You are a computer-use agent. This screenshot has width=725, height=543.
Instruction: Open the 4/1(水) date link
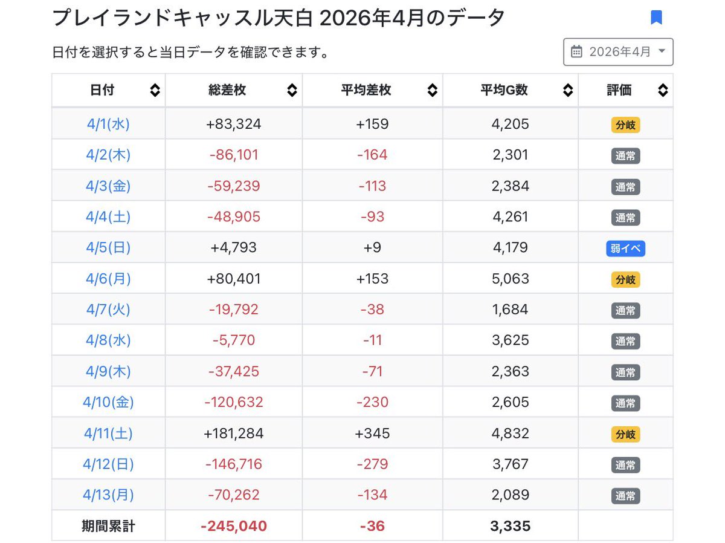[x=108, y=124]
